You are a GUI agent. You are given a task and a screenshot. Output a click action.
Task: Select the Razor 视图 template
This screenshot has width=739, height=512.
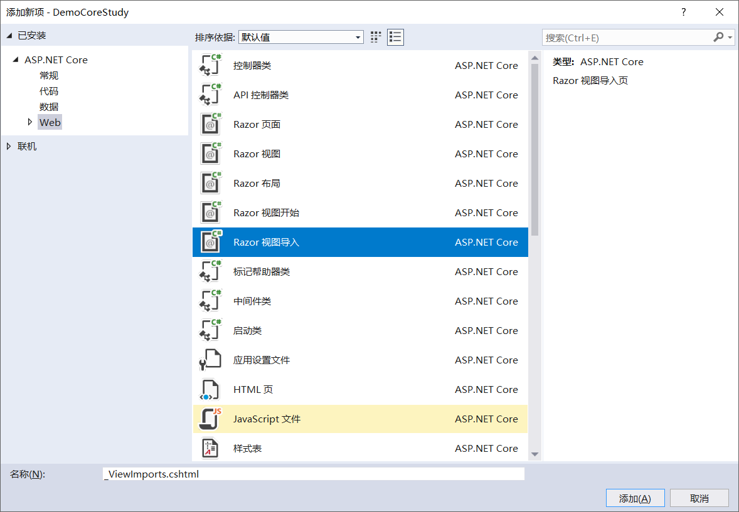coord(361,154)
